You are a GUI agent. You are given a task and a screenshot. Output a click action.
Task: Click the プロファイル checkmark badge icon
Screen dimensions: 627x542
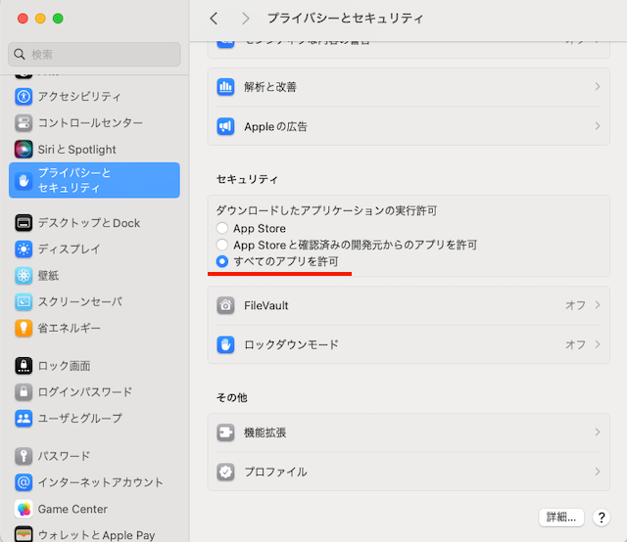[225, 472]
